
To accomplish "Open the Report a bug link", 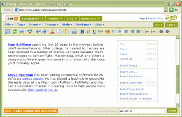I will (155, 18).
